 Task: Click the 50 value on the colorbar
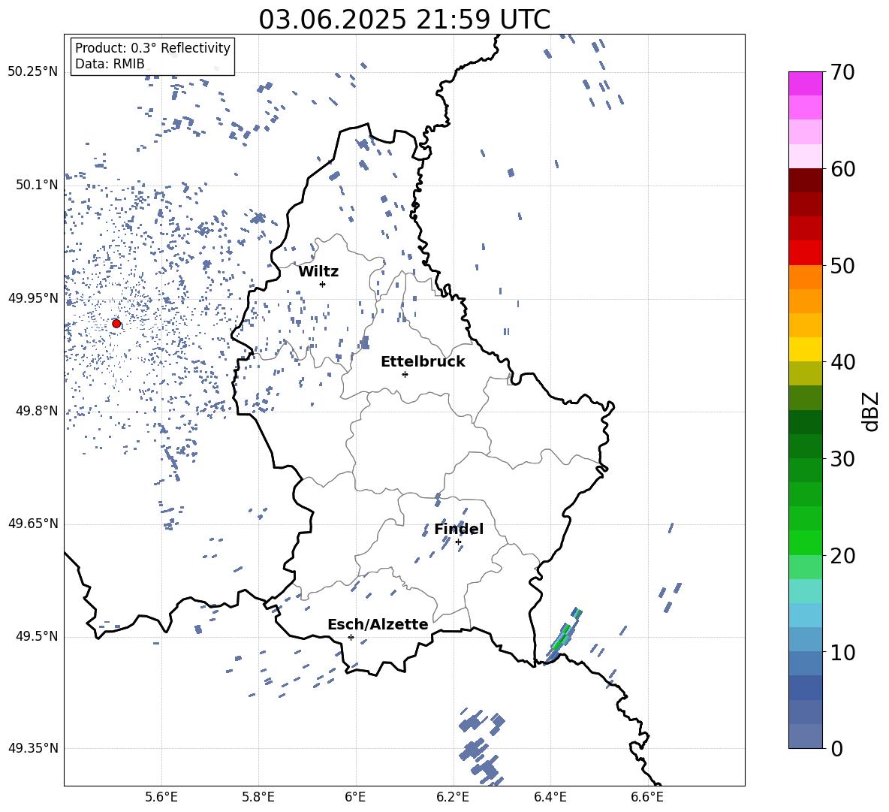(x=842, y=266)
